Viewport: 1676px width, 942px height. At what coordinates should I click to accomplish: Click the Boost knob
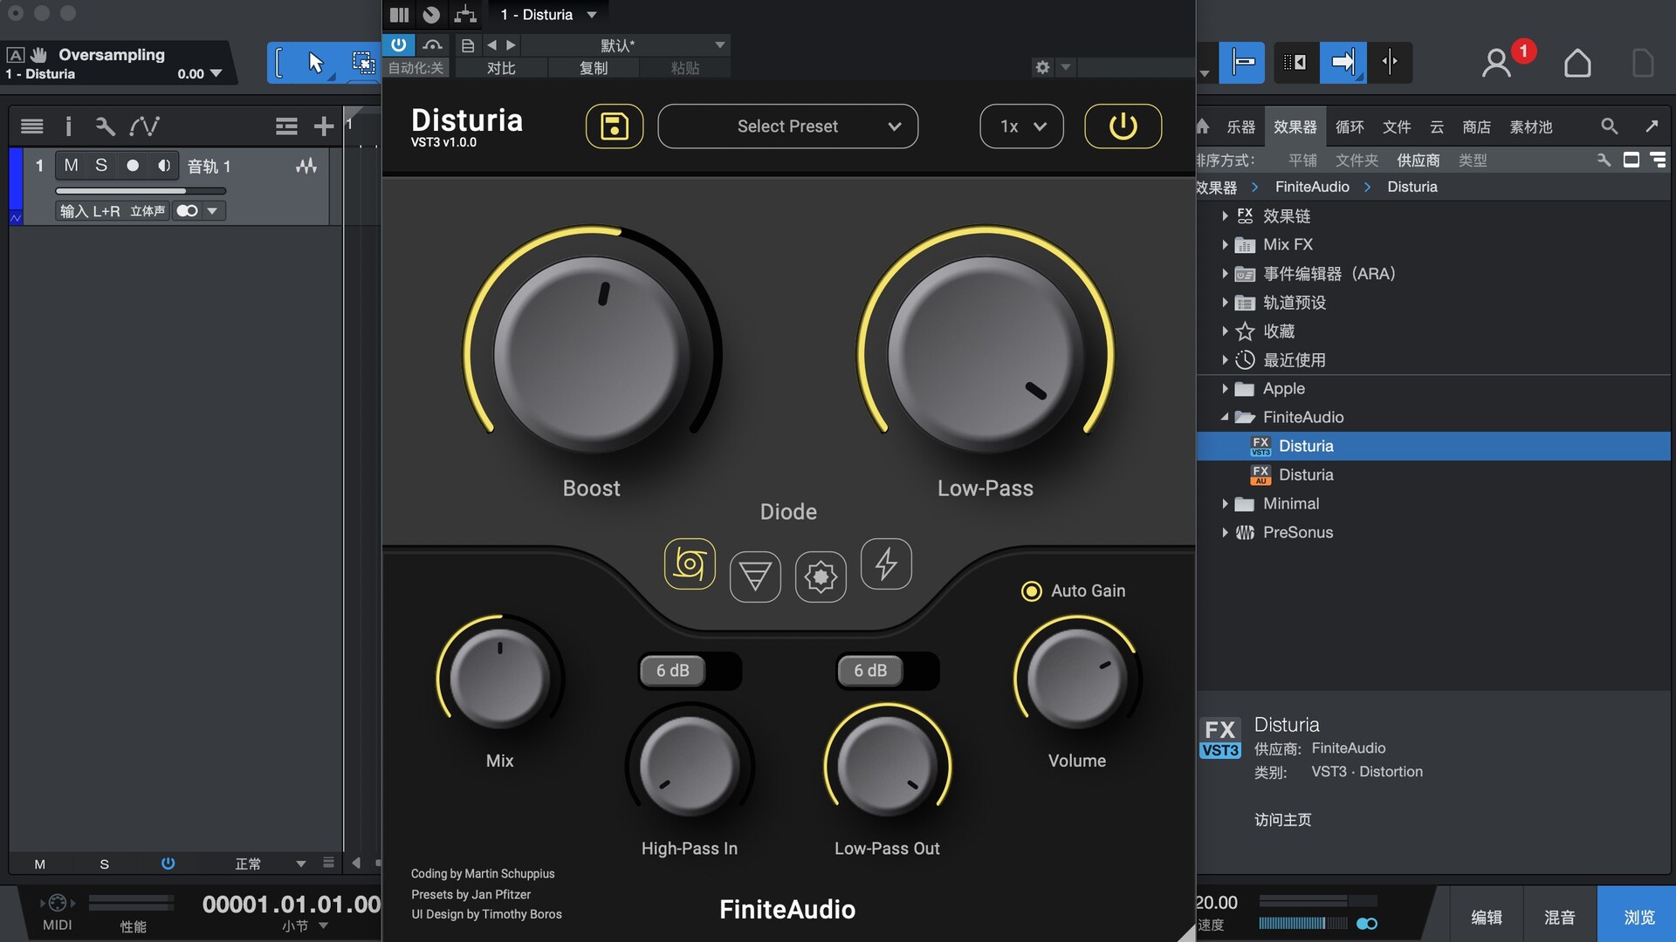[x=592, y=354]
